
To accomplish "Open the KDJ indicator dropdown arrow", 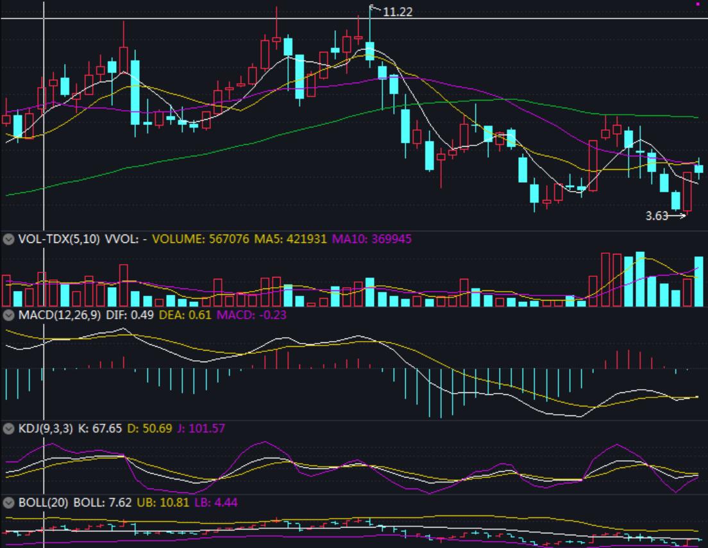I will [x=8, y=428].
